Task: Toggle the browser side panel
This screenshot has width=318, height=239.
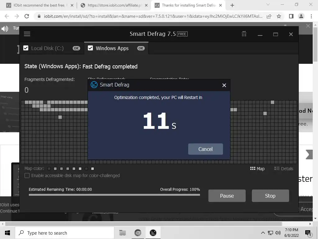Action: click(x=291, y=16)
